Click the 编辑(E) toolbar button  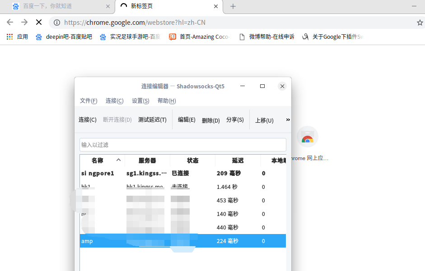pos(187,119)
